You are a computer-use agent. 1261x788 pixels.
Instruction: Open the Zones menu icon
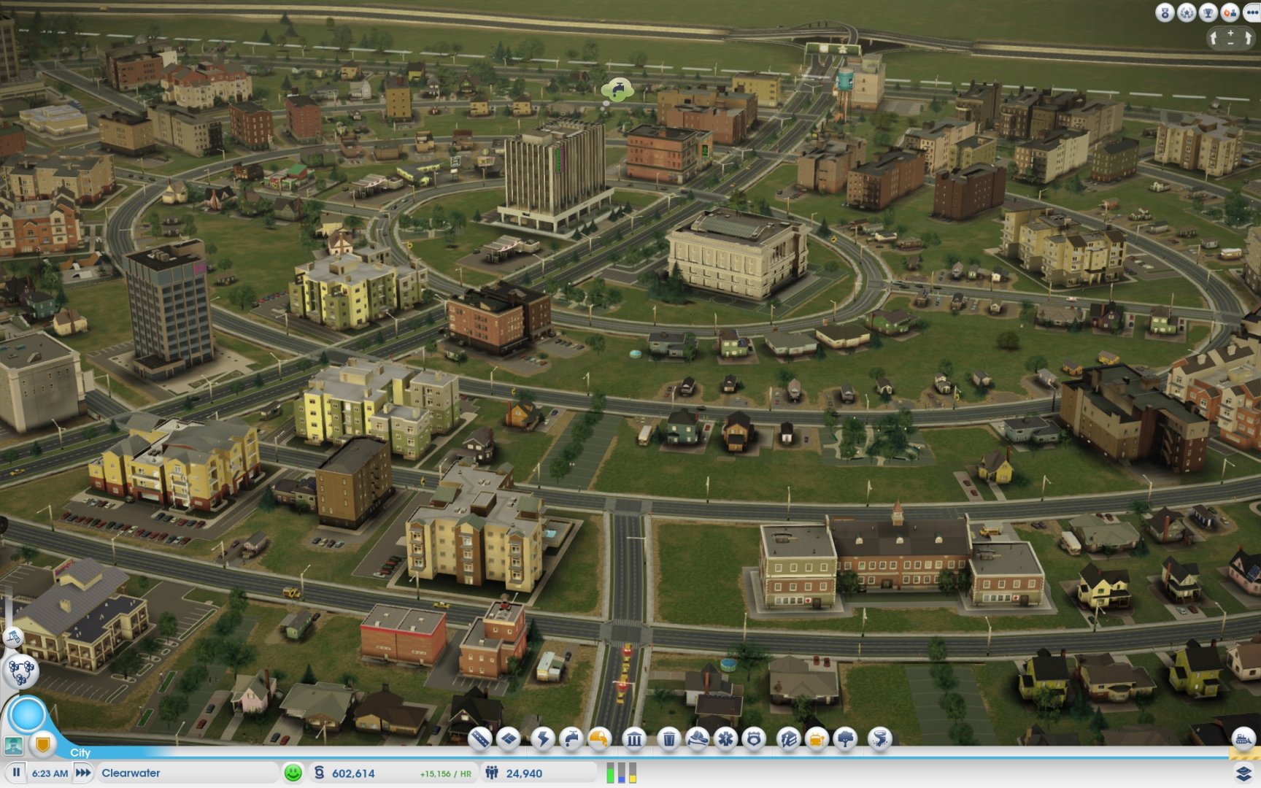tap(509, 739)
